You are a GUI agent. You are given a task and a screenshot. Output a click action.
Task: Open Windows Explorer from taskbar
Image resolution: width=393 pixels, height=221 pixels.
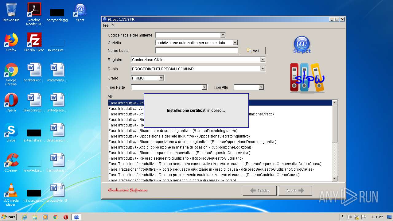[x=35, y=217]
